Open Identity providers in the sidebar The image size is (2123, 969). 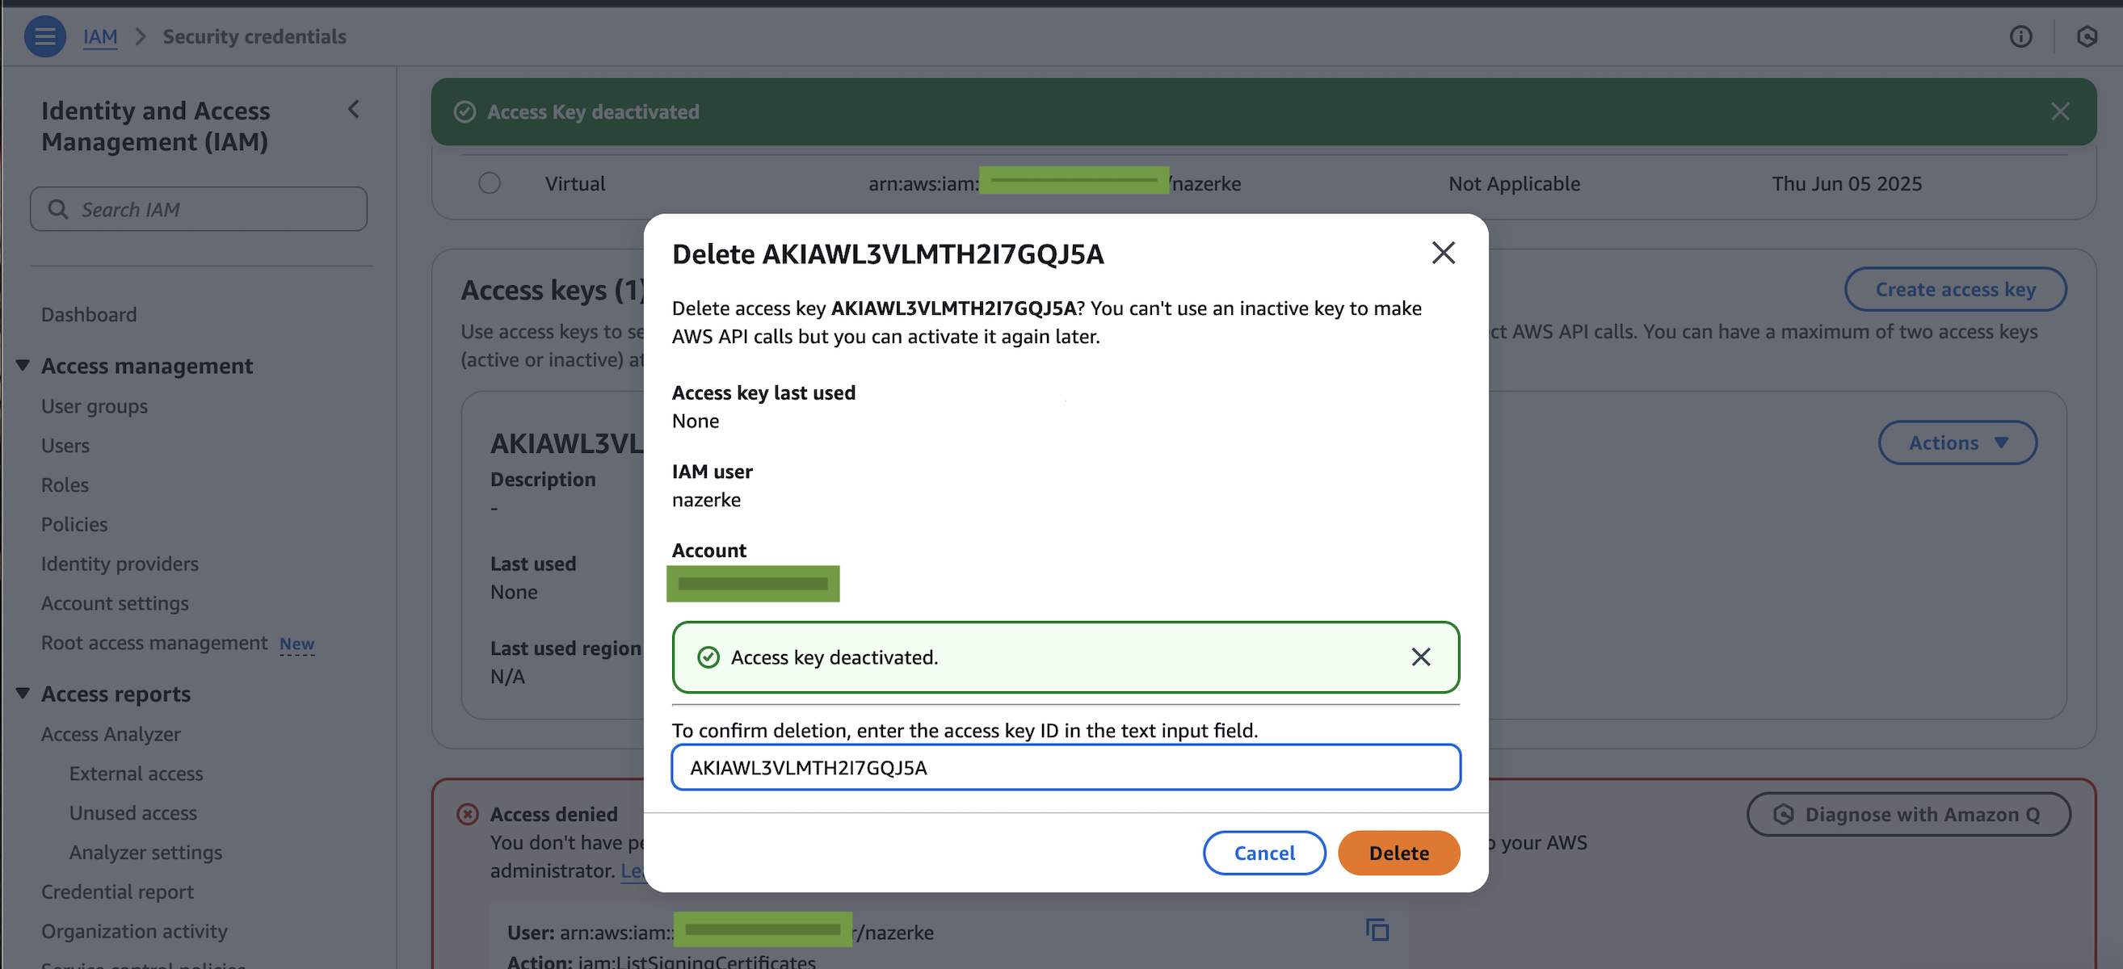(120, 564)
